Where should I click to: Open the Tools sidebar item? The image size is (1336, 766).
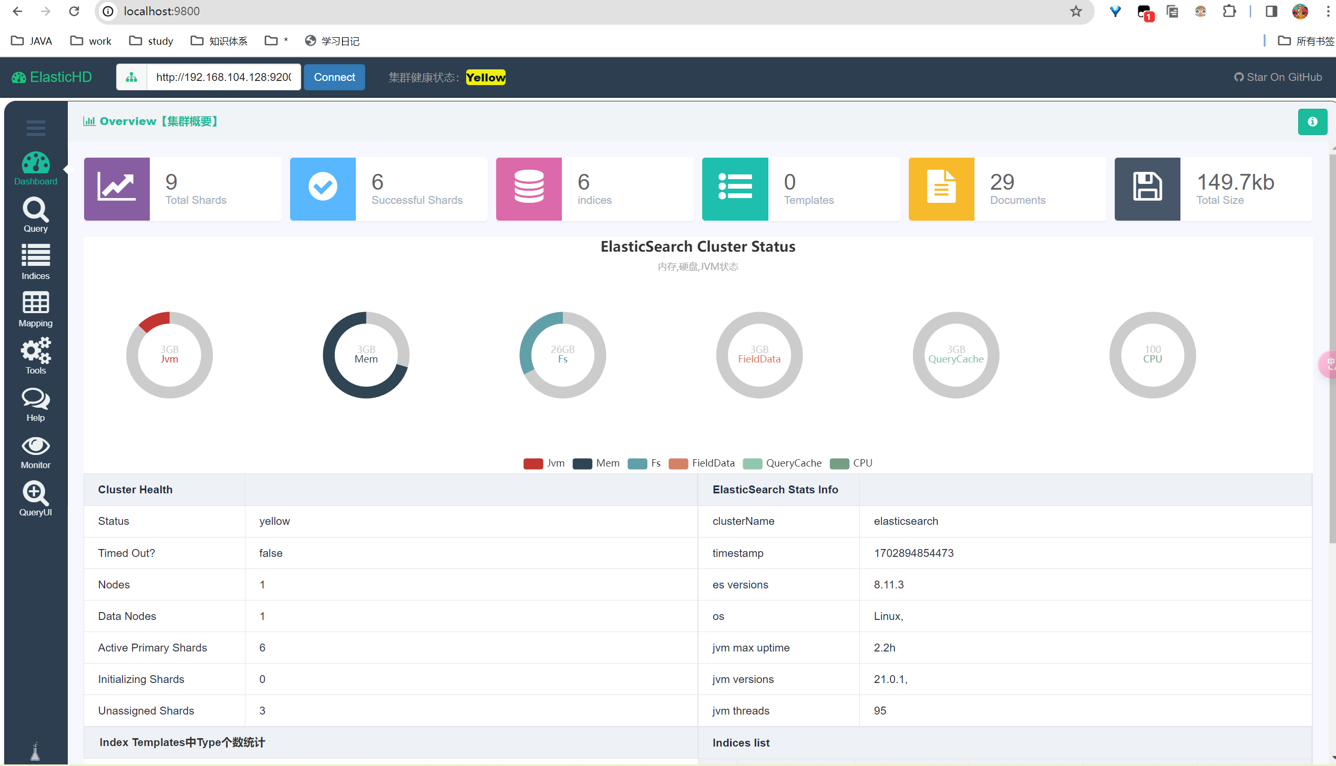(36, 356)
